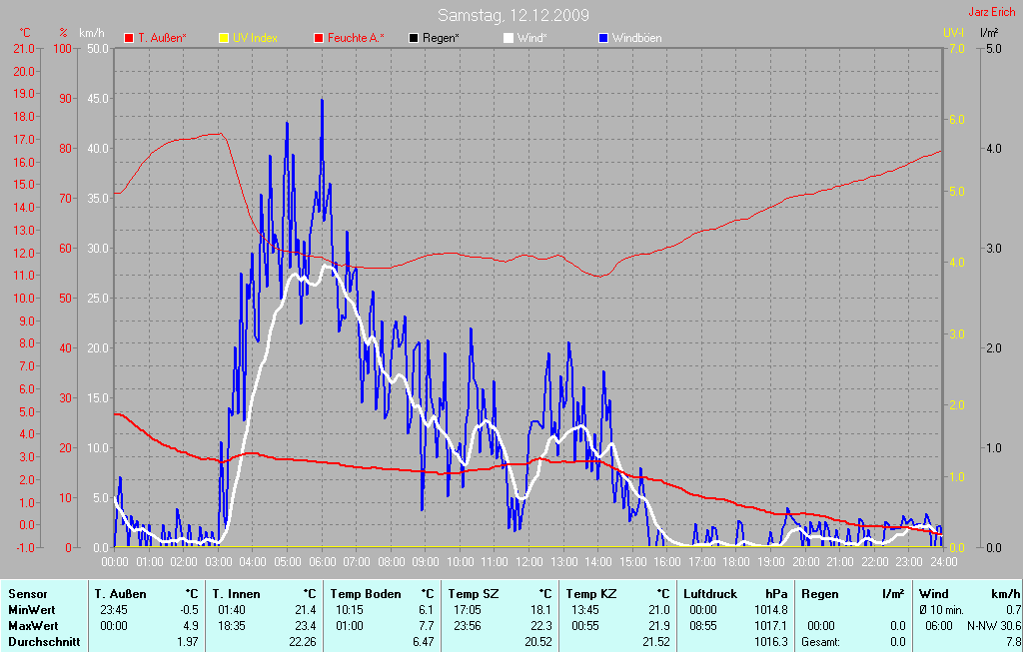Click the Temp KZ average value 21.52
1023x652 pixels.
tap(655, 642)
